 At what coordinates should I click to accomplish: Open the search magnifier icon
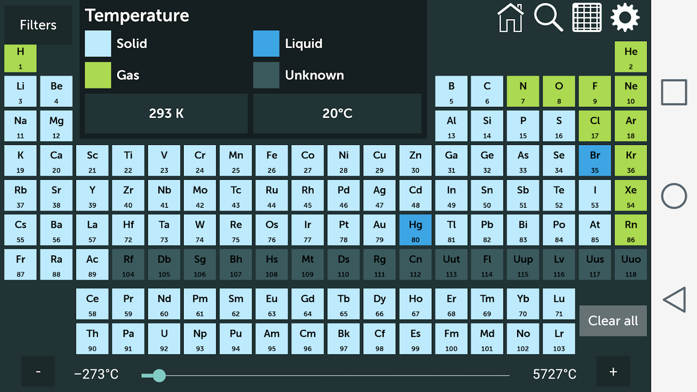(x=548, y=18)
